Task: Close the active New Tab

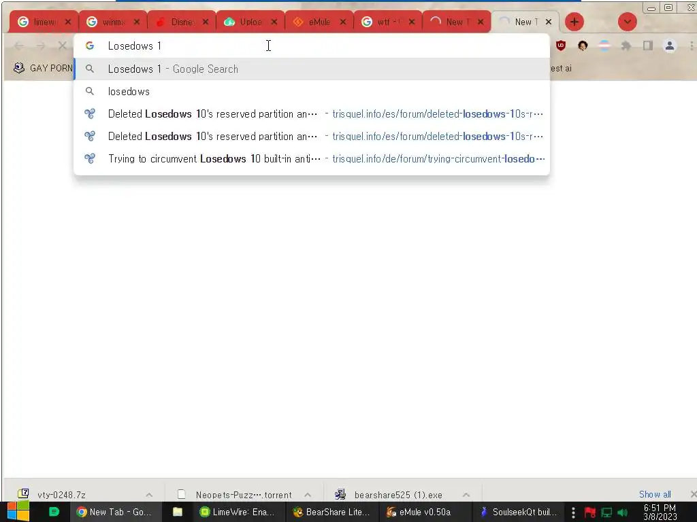Action: coord(549,22)
